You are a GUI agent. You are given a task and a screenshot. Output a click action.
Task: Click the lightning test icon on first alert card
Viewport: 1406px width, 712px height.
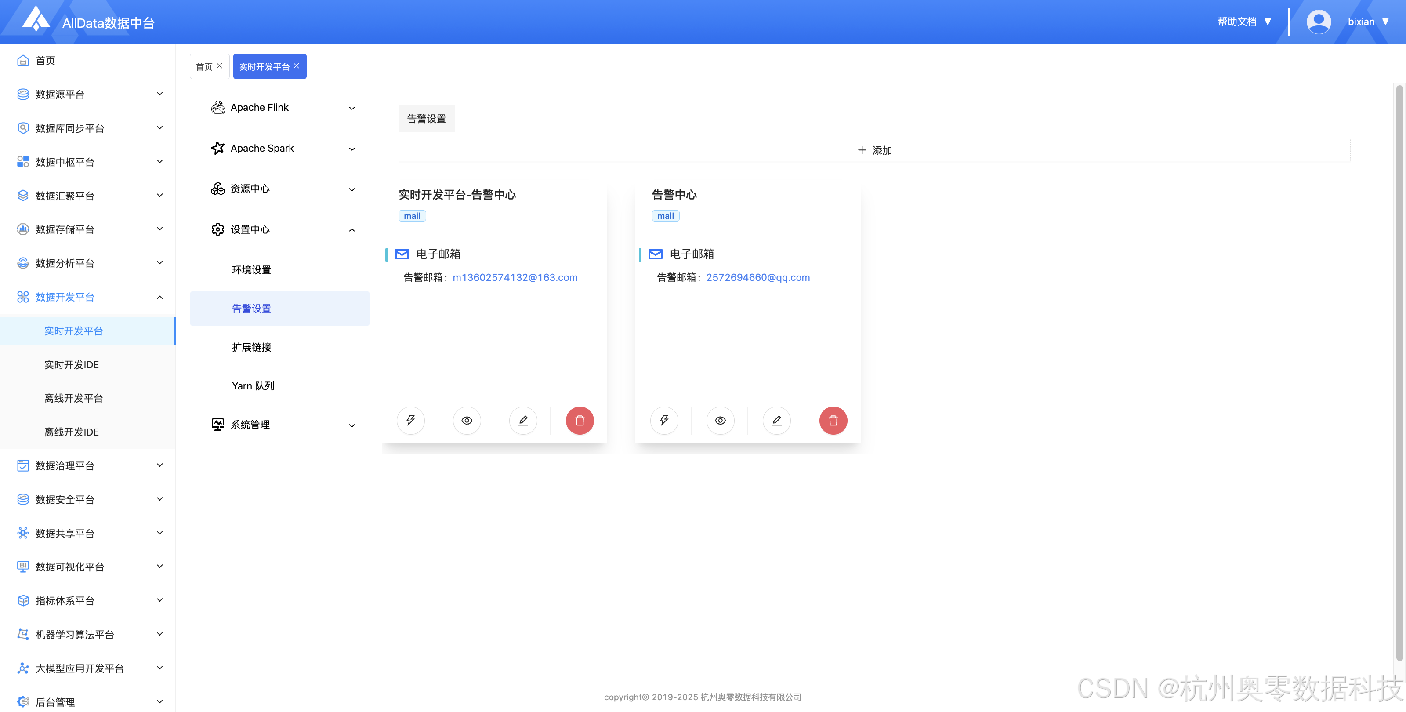410,421
